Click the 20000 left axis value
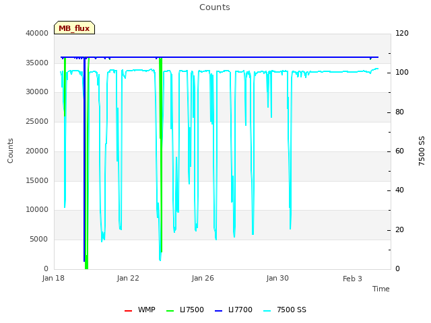Viewport: 431px width, 323px height. [37, 151]
